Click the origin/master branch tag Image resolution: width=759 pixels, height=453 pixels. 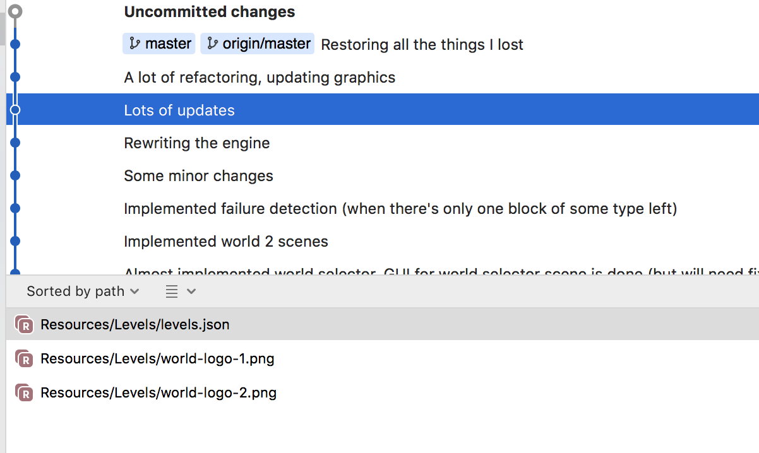[x=258, y=44]
